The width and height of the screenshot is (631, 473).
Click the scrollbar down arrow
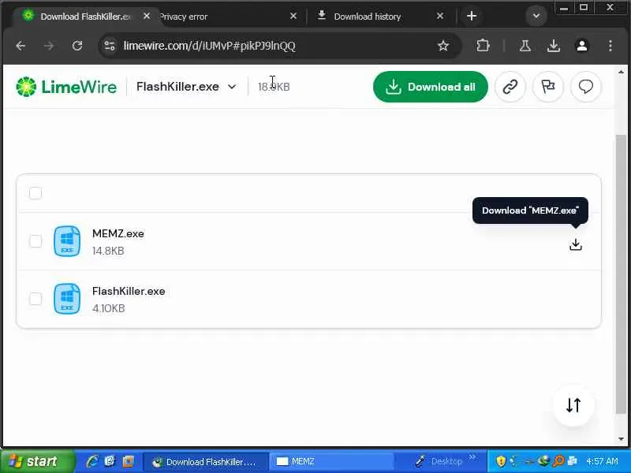coord(621,439)
